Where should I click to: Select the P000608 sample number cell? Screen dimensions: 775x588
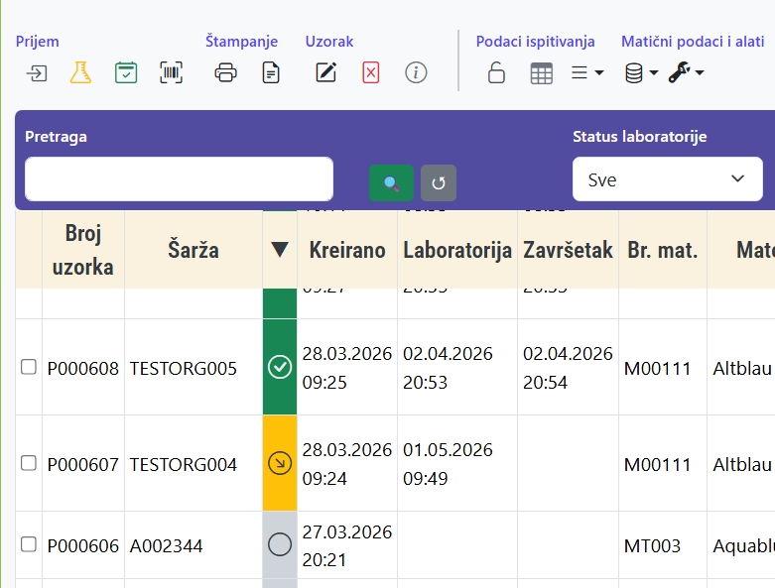[x=83, y=368]
